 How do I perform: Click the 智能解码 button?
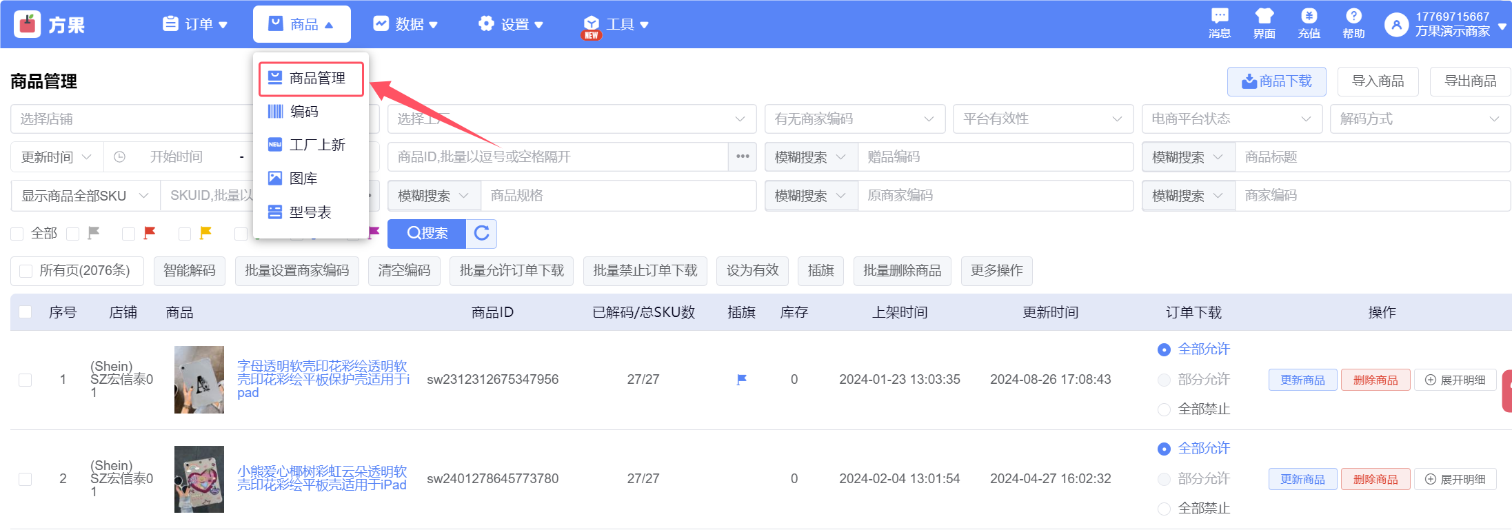coord(190,271)
